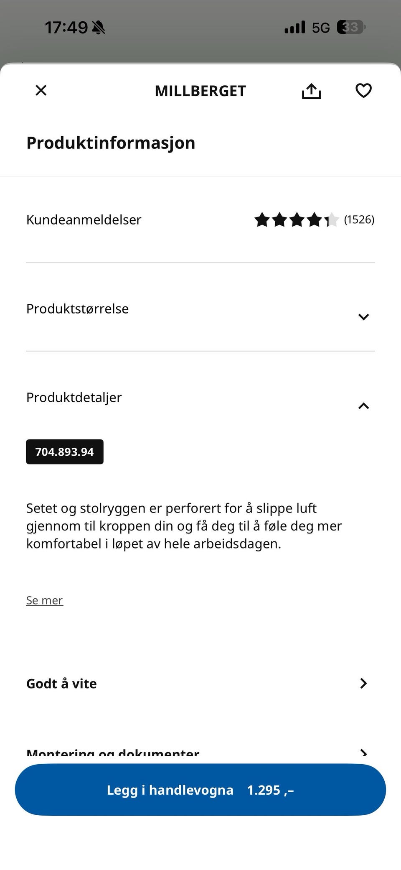401x870 pixels.
Task: Open reviews by tapping the (1526) count
Action: [358, 219]
